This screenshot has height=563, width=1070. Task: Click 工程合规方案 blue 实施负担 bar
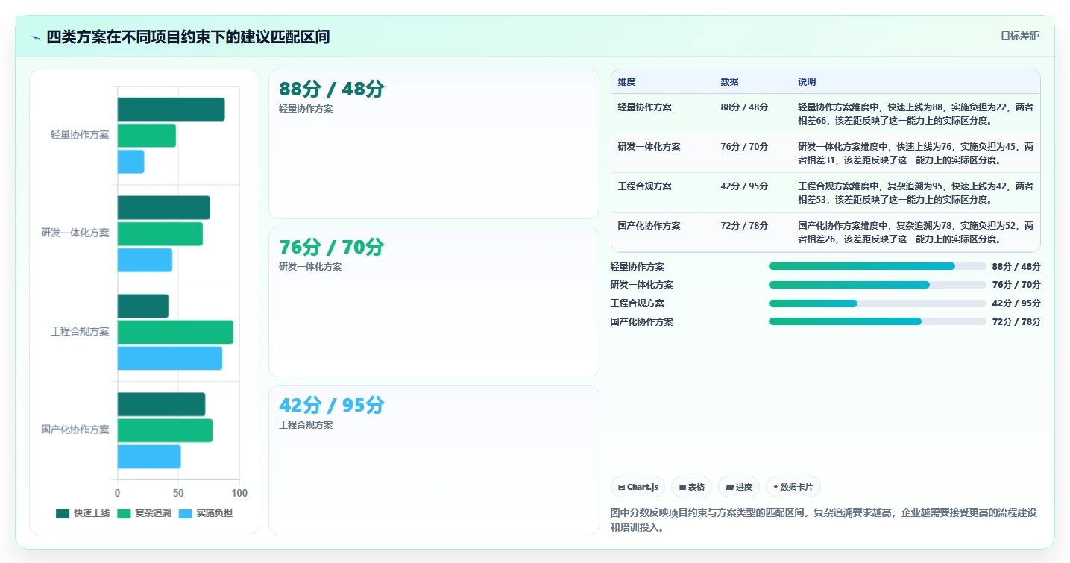click(x=169, y=358)
